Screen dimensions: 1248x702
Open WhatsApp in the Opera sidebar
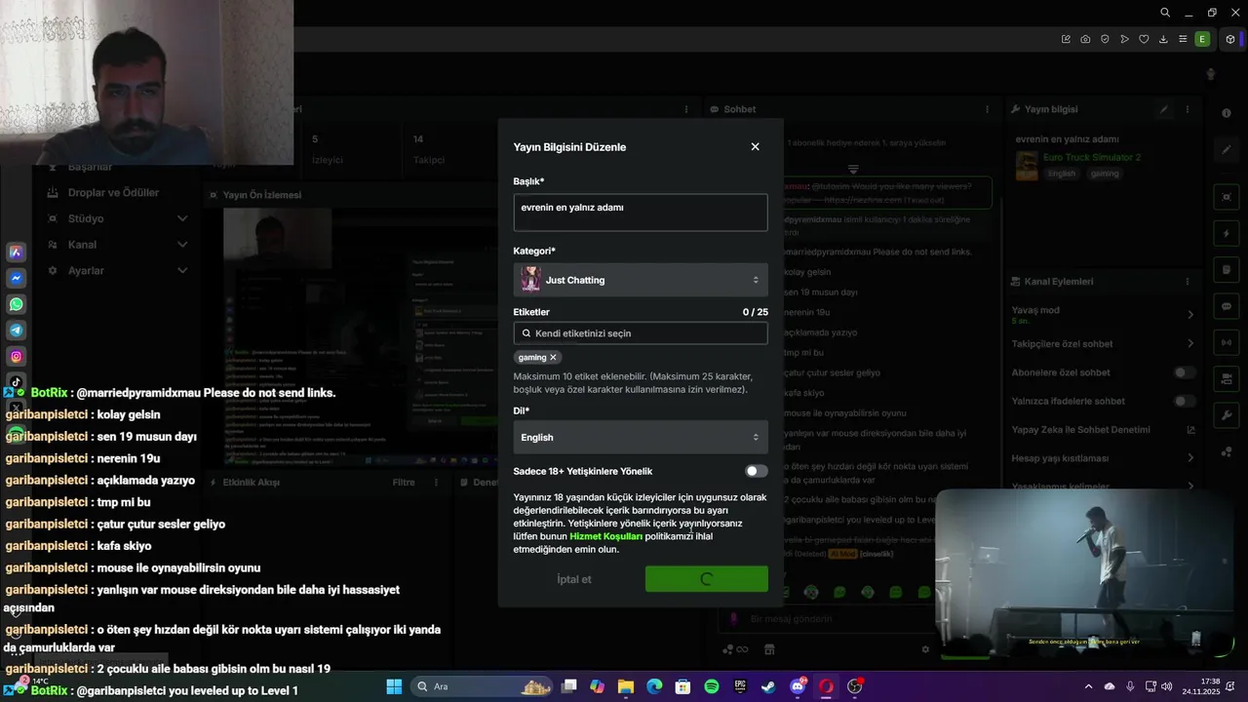tap(17, 304)
